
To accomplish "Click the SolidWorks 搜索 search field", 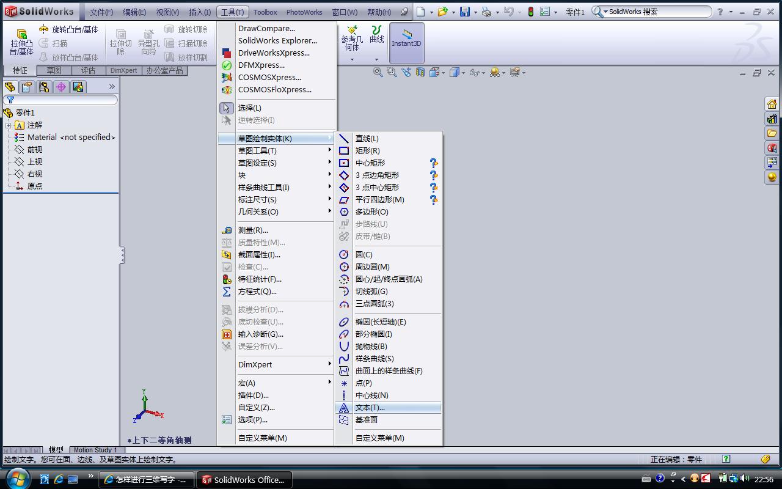I will (659, 12).
